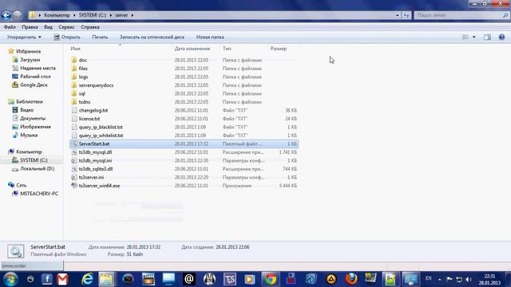Refresh the address bar location

(x=406, y=15)
